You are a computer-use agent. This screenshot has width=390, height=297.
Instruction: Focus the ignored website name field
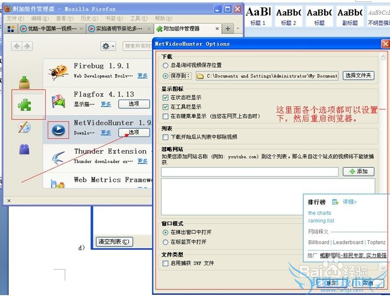coord(250,172)
